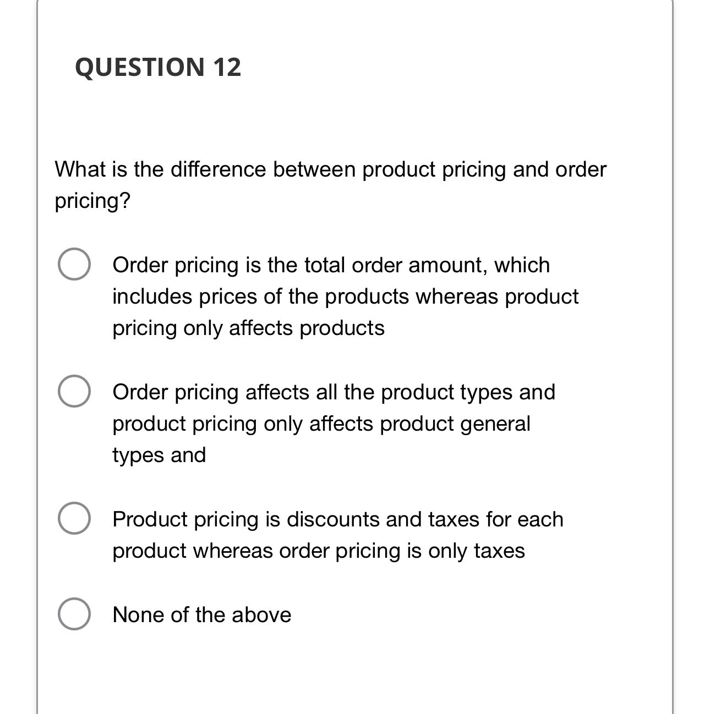Screen dimensions: 710x714
Task: Click the question text about pricing difference
Action: point(330,169)
